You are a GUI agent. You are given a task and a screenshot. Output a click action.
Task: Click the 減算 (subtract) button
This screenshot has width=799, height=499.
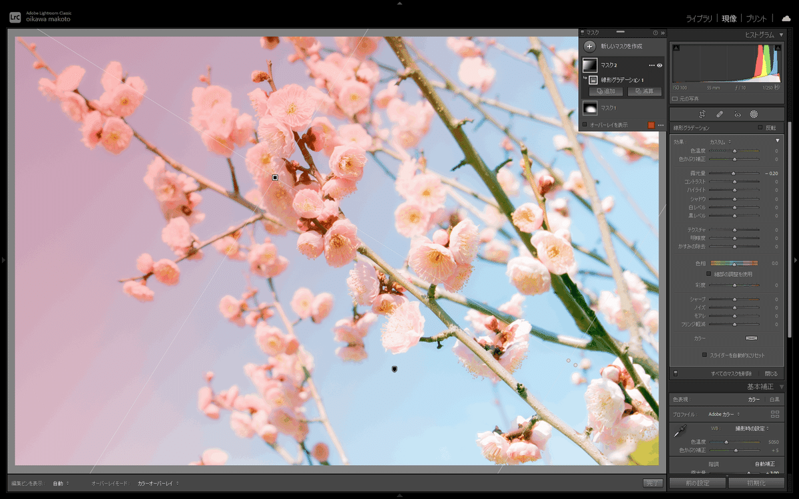point(645,91)
